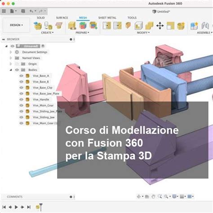
Task: Click the Create Mesh Section Sketch icon
Action: [59, 26]
